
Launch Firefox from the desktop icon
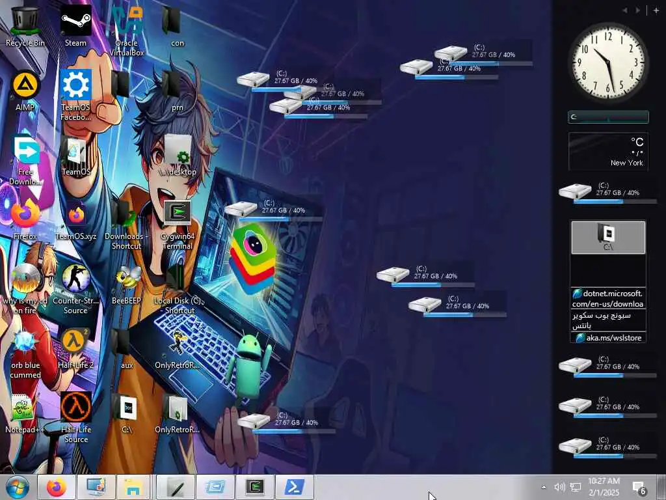[x=25, y=220]
